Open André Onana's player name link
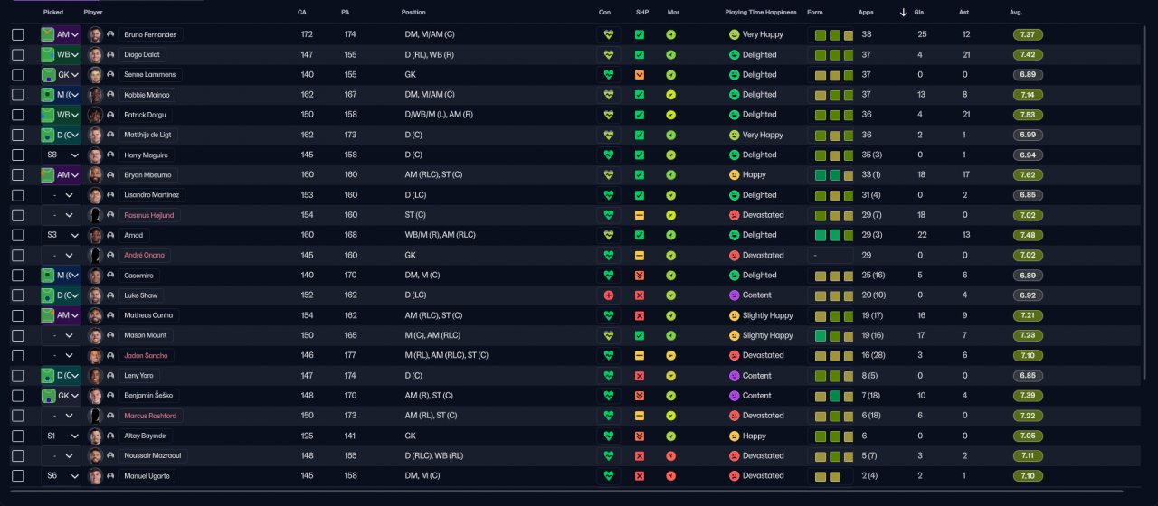The image size is (1158, 506). (144, 255)
